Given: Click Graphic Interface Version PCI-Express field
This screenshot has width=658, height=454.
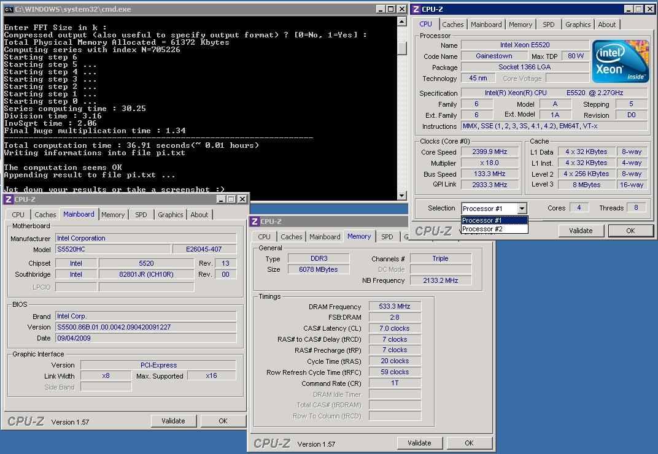Looking at the screenshot, I should point(158,365).
